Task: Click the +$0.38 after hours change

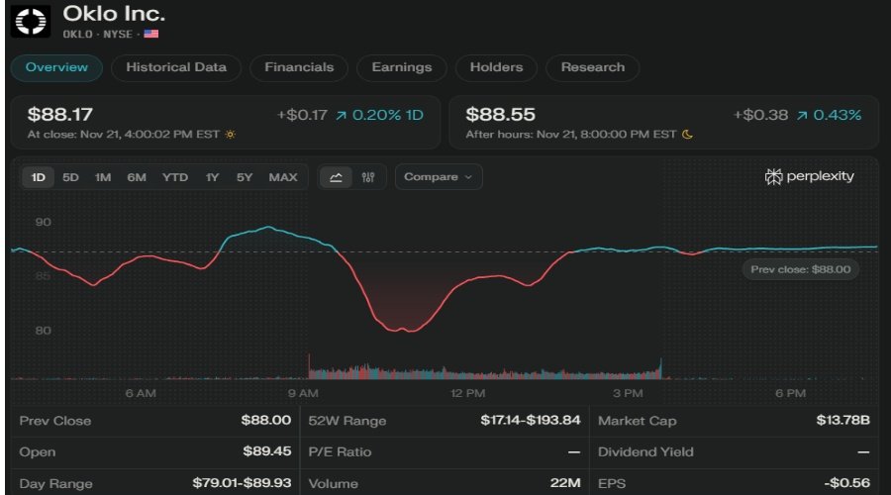Action: click(x=760, y=116)
